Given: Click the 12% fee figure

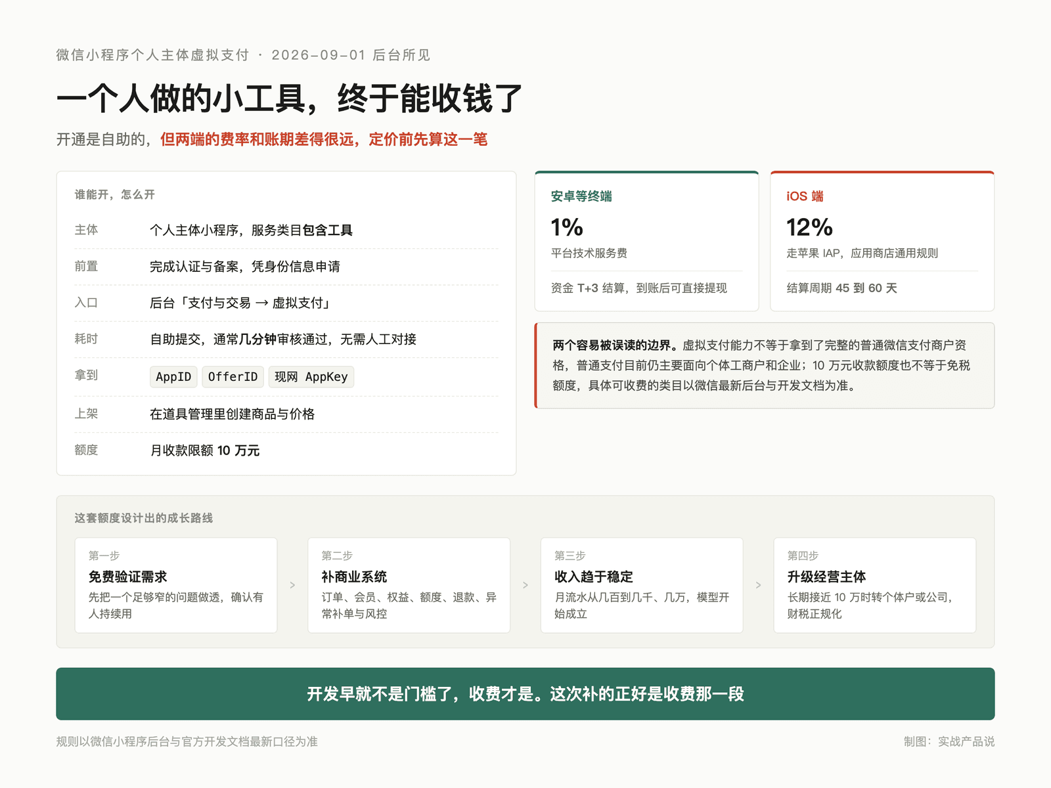Looking at the screenshot, I should 809,227.
